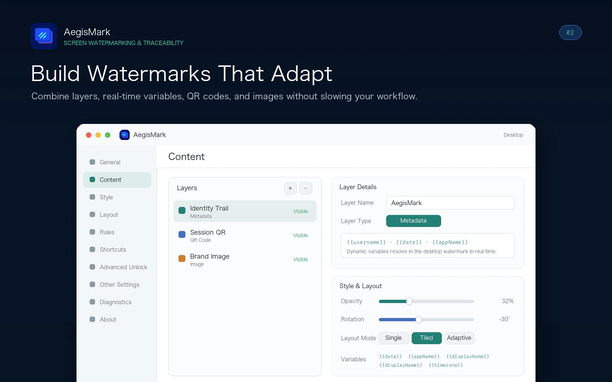Open the Diagnostics section

(x=117, y=302)
